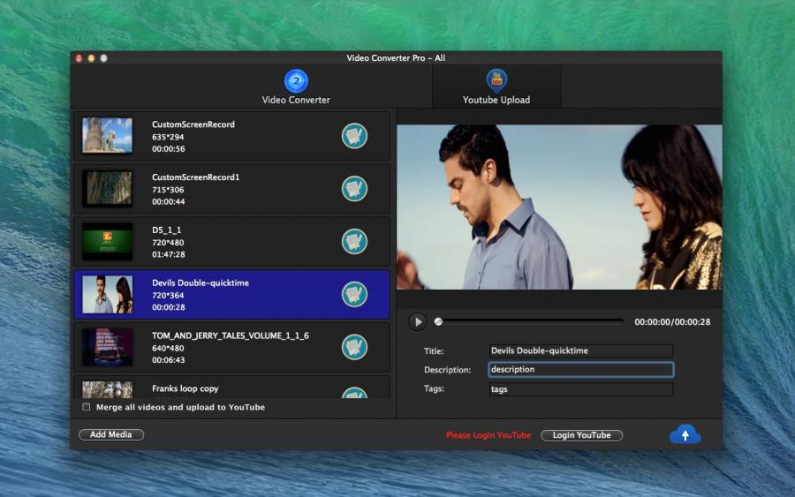The height and width of the screenshot is (497, 795).
Task: Click the '01:47:28' duration text
Action: tap(169, 254)
